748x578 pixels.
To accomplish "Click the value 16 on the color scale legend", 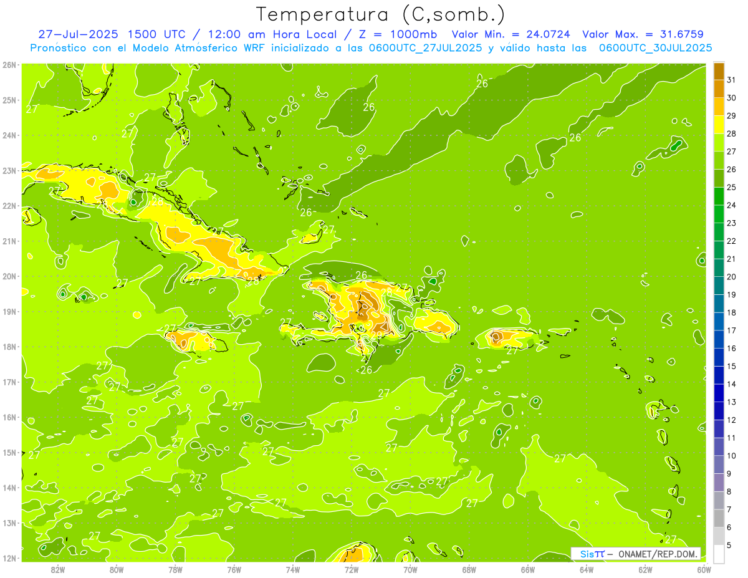I will (732, 349).
